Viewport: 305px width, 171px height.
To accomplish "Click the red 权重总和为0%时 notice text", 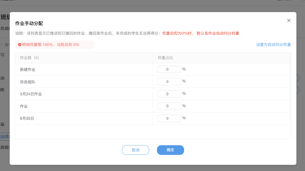I will pyautogui.click(x=200, y=33).
